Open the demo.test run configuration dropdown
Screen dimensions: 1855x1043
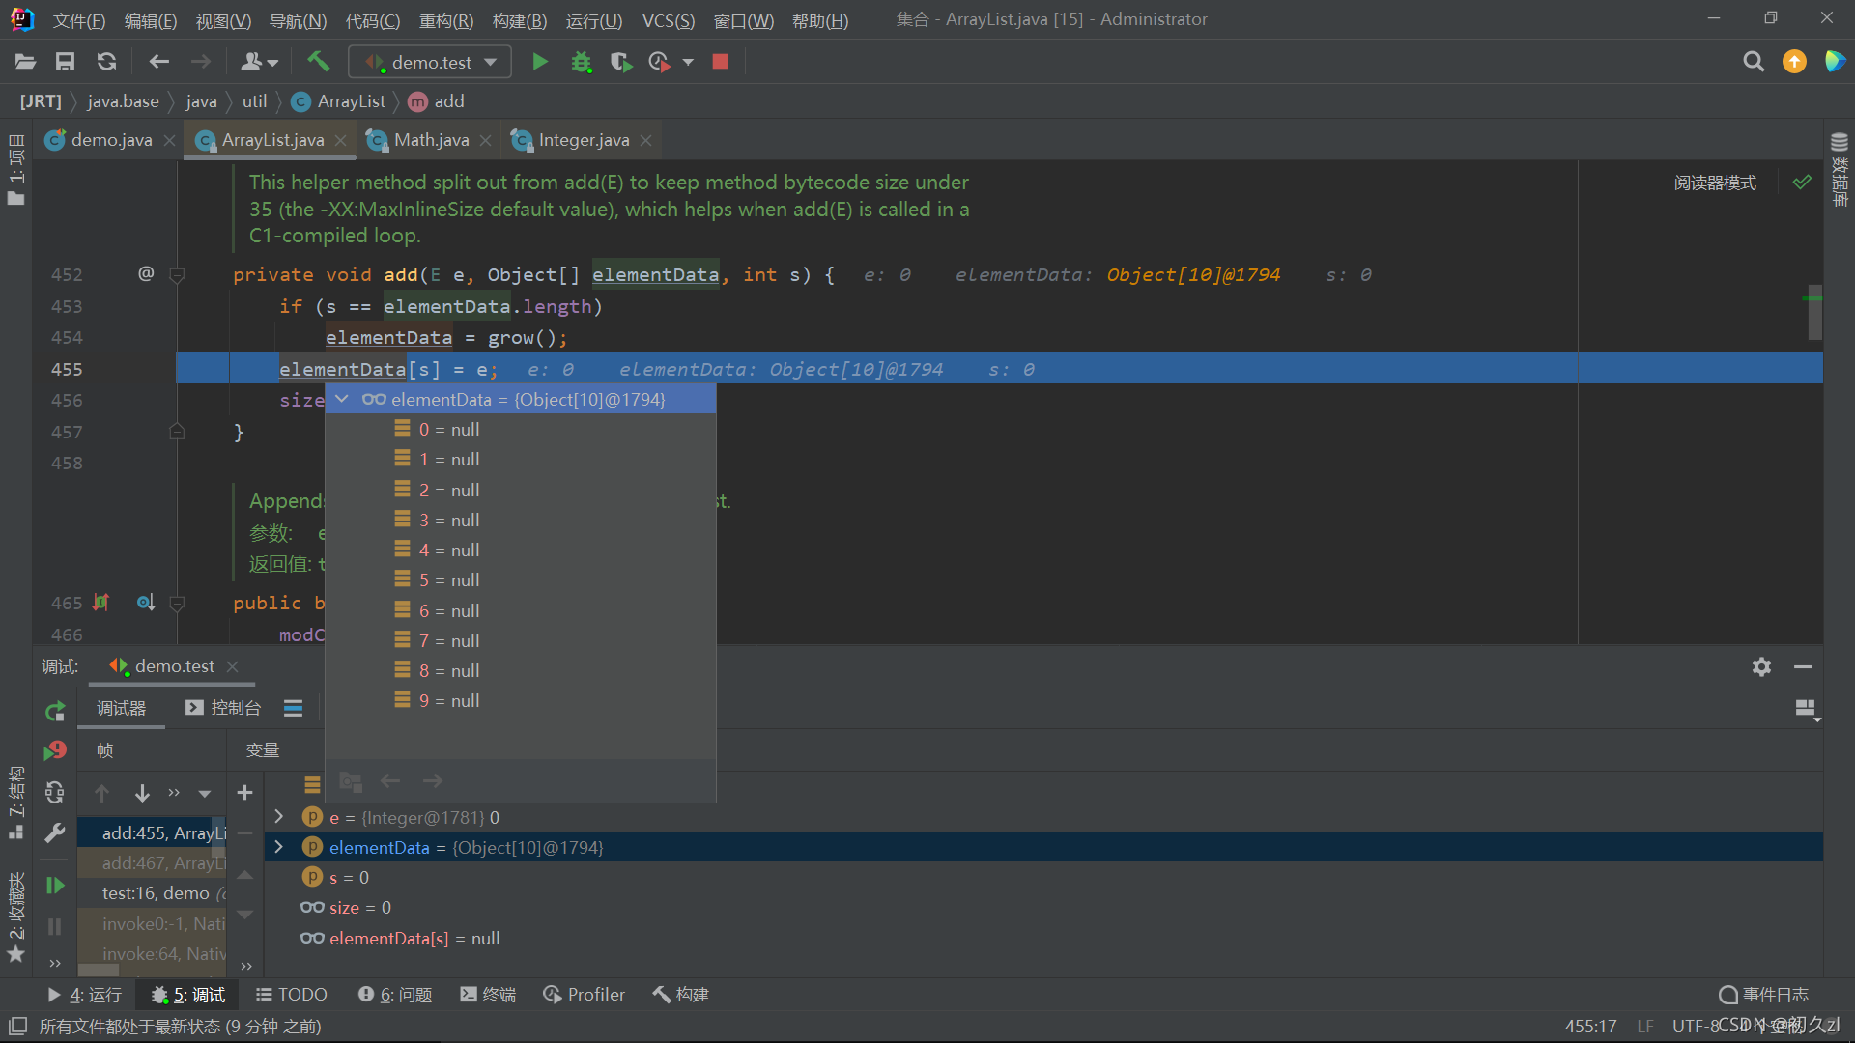tap(430, 62)
